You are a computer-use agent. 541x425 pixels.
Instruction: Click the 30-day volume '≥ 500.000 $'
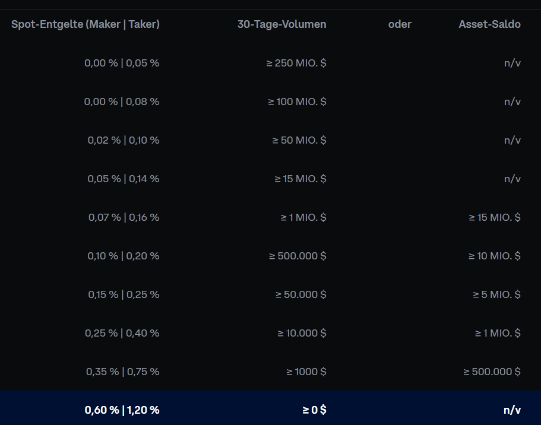click(x=298, y=256)
